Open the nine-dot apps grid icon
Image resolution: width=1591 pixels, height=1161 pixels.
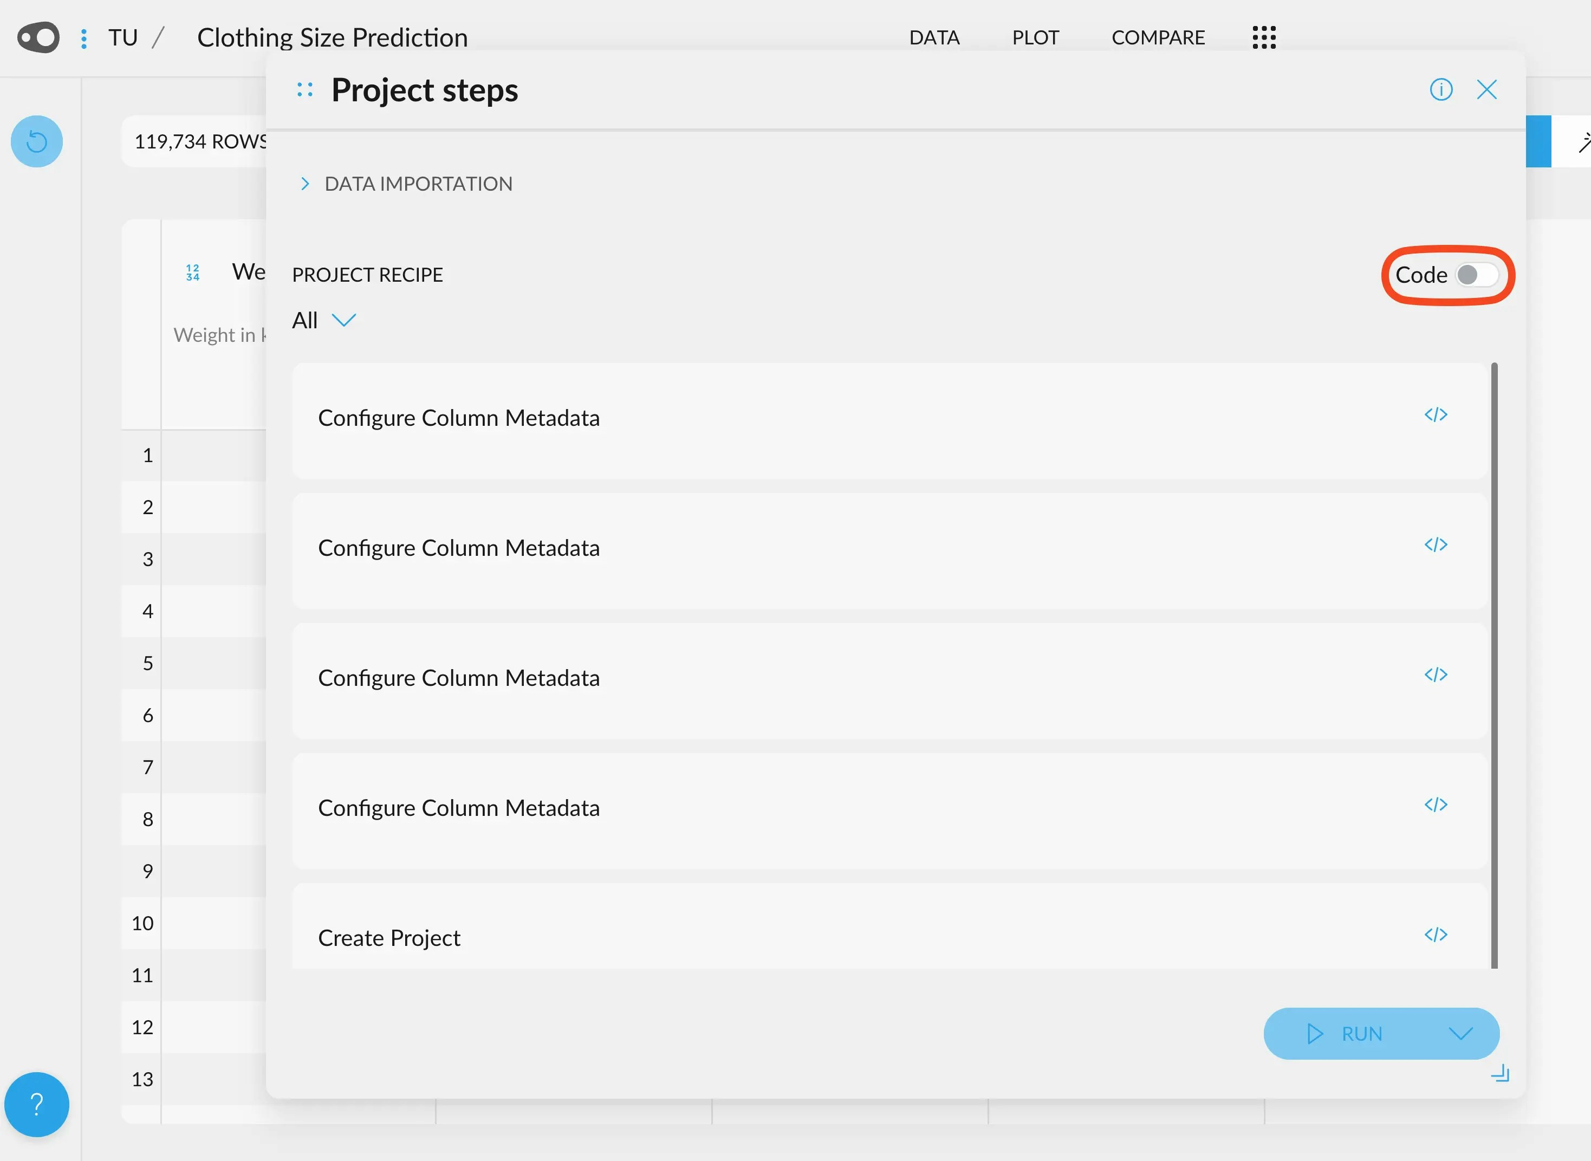pos(1263,37)
